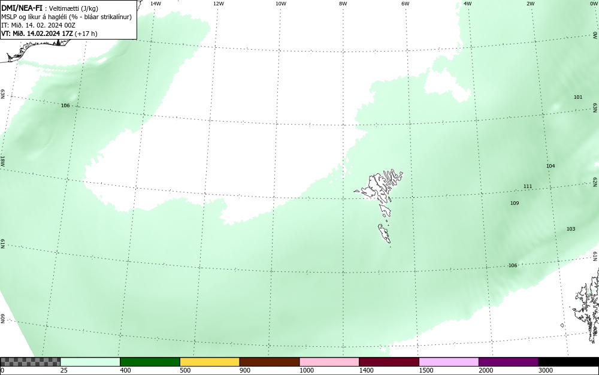Click the '101' map value

pyautogui.click(x=578, y=97)
